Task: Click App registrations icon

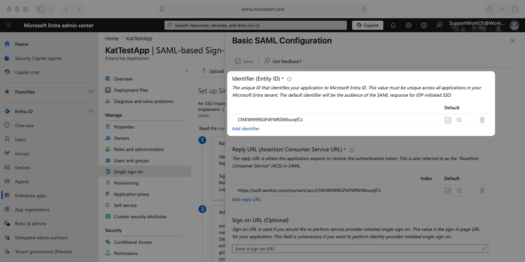Action: (x=7, y=209)
